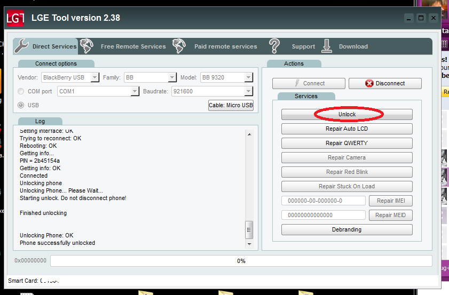The width and height of the screenshot is (449, 295).
Task: Click Repair Camera button
Action: point(347,157)
